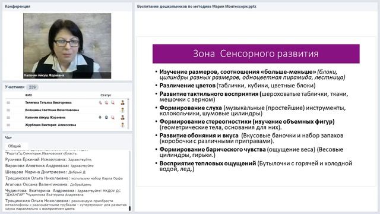This screenshot has height=214, width=380.
Task: Click the row handle icon beside Волошина Светлана Вячеславовна
Action: point(8,110)
